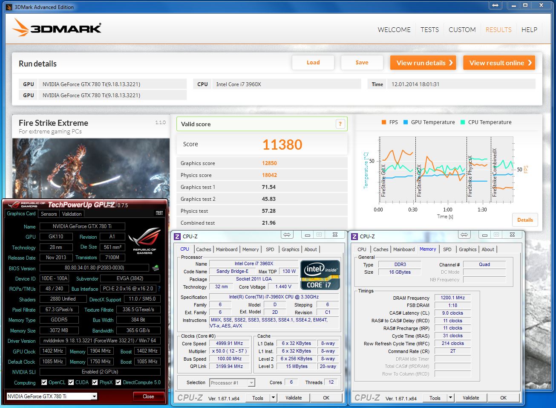
Task: Click the 3DMark title bar double-arrow button
Action: coord(495,5)
